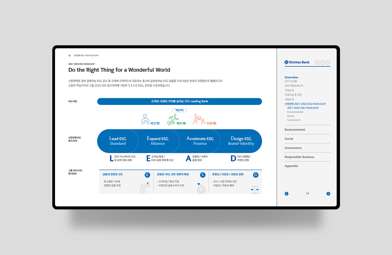Advance to the next page arrow
Viewport: 392px width, 255px height.
pos(328,193)
